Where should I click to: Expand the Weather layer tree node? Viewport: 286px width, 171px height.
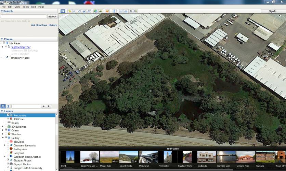coord(3,134)
